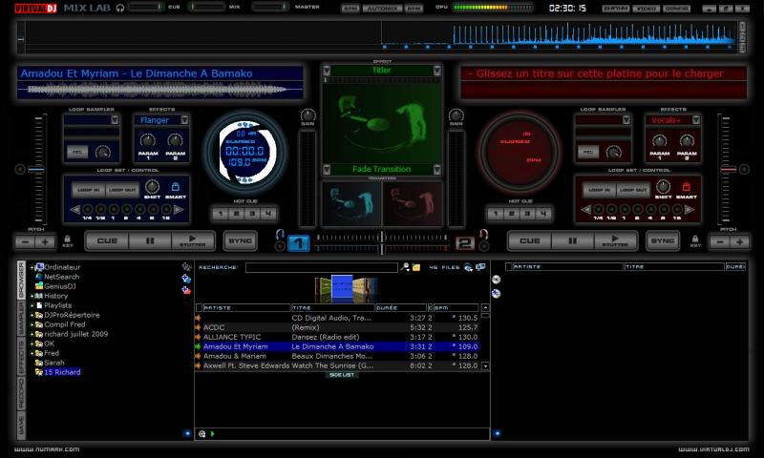This screenshot has height=458, width=764.
Task: Click the Loop In button on left deck
Action: (87, 190)
